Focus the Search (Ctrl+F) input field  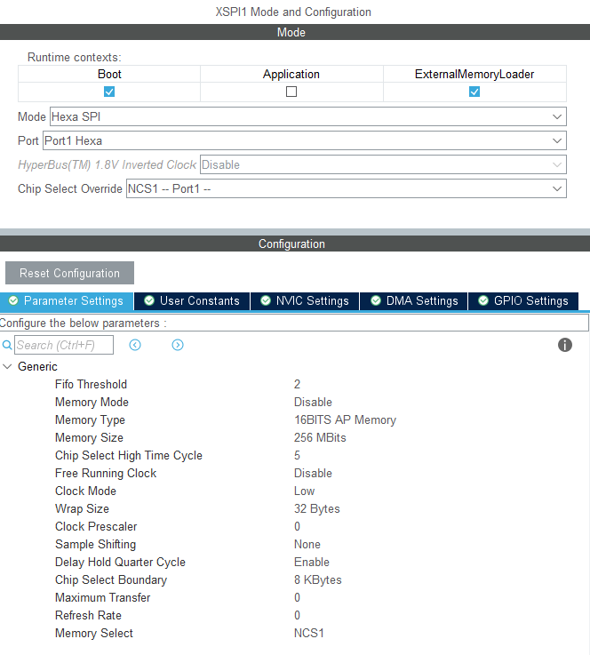[x=64, y=345]
